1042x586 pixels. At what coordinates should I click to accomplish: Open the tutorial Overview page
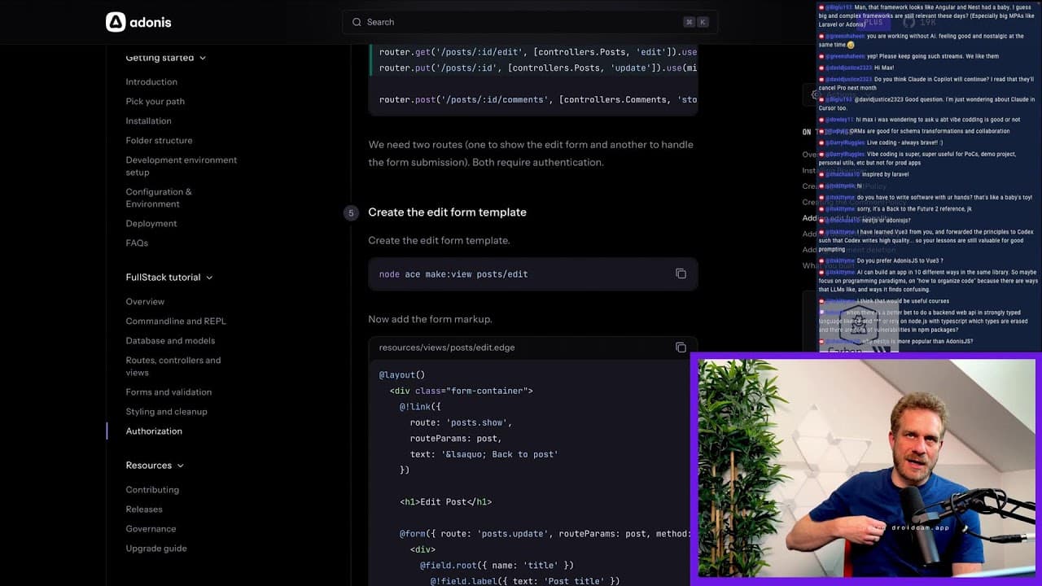(x=145, y=302)
